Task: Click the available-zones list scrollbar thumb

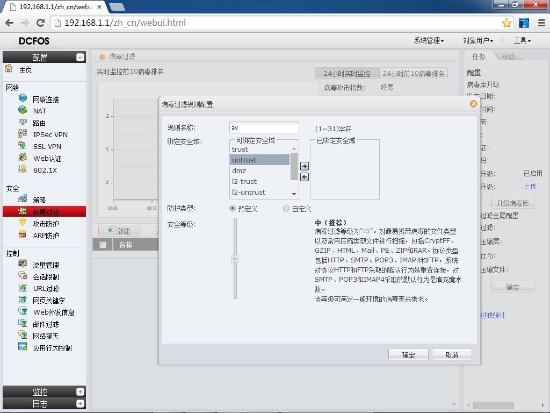Action: click(294, 167)
